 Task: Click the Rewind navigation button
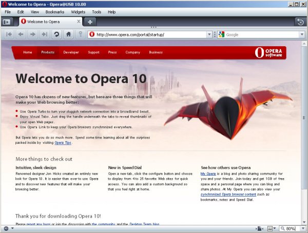coord(9,34)
